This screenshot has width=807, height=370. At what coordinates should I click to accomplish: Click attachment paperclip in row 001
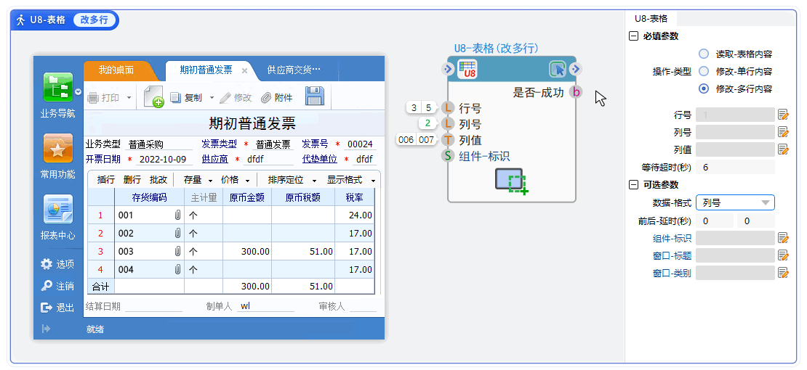tap(177, 215)
